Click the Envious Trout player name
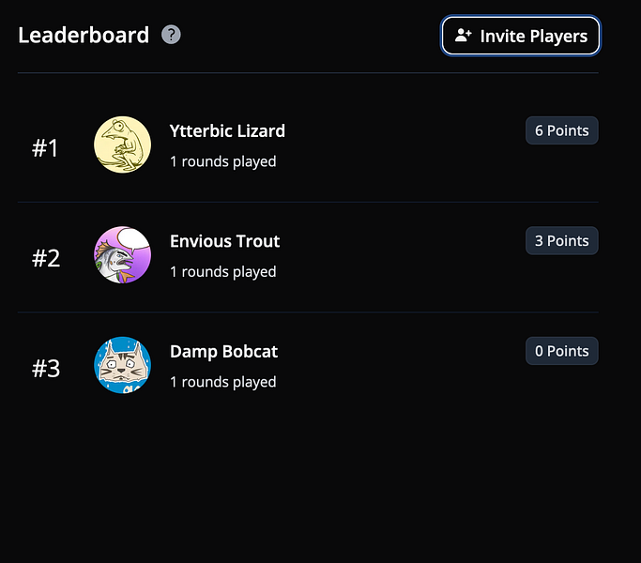Image resolution: width=641 pixels, height=563 pixels. (225, 241)
